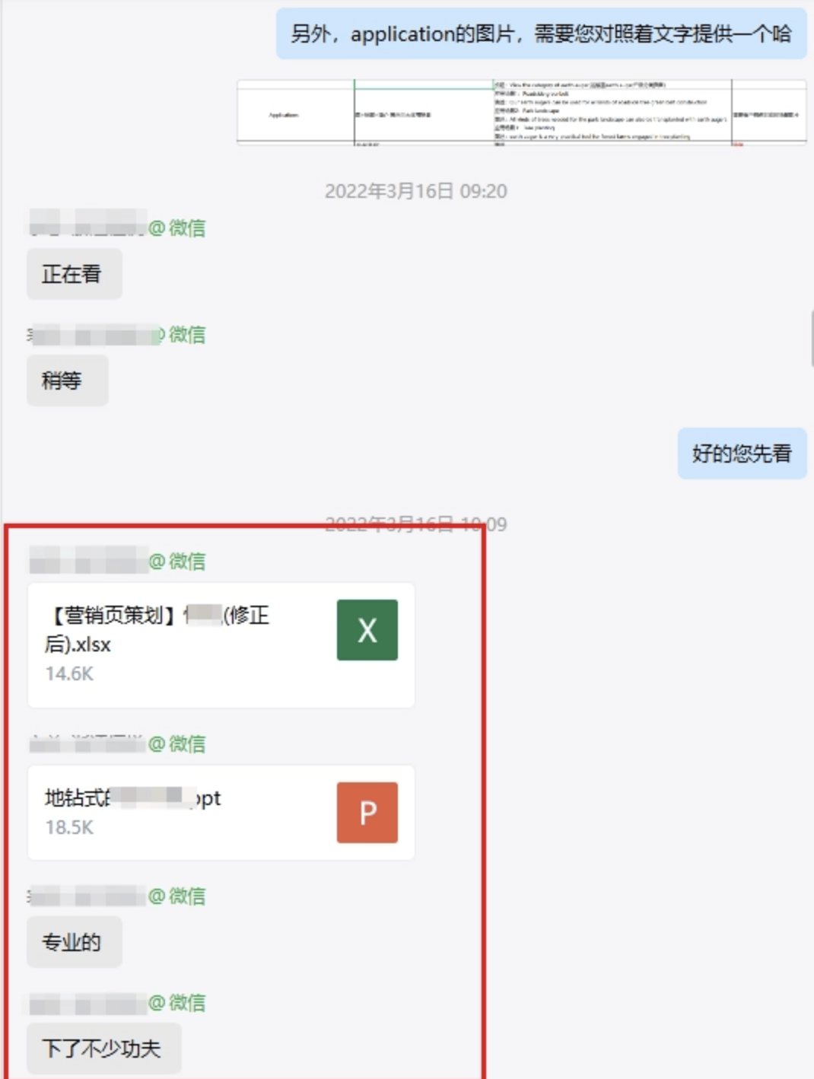This screenshot has height=1079, width=814.
Task: Open the green Excel file icon
Action: [x=367, y=630]
